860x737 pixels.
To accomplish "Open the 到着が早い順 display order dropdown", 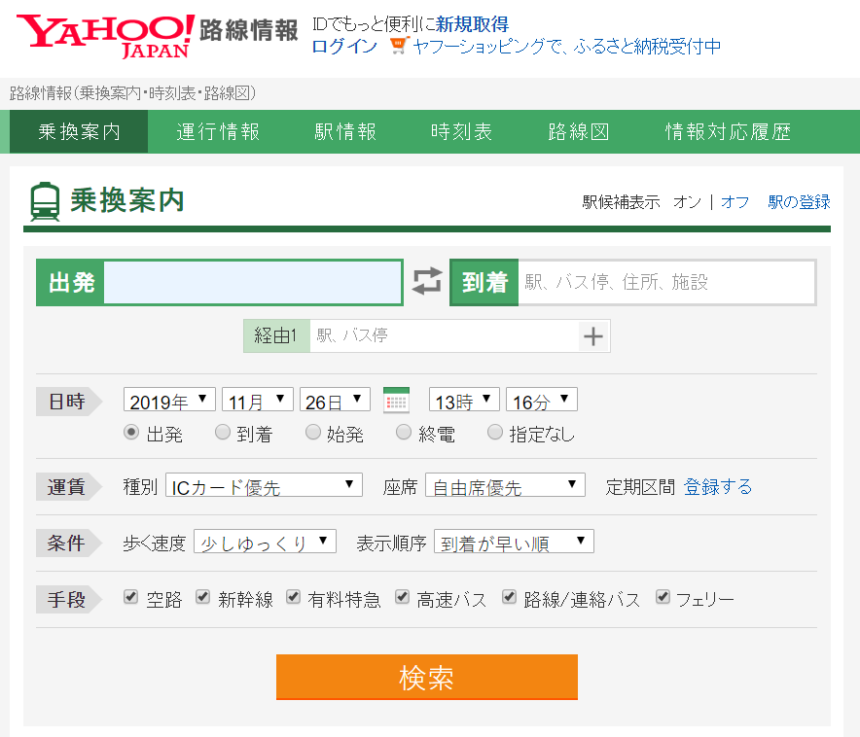I will pyautogui.click(x=514, y=542).
